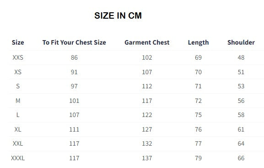This screenshot has width=264, height=168.
Task: Select the shoulder value 56
Action: [x=241, y=101]
